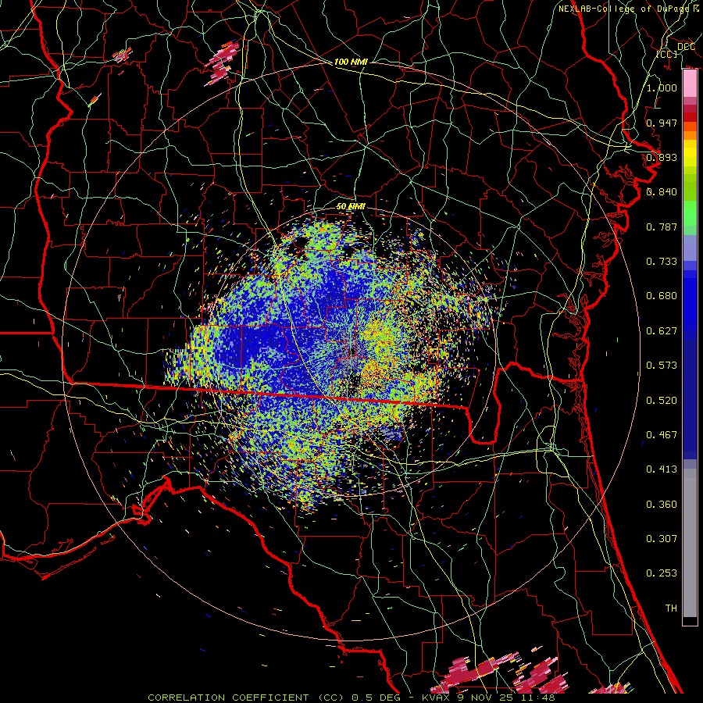Click the 0.413 legend value
Image resolution: width=703 pixels, height=703 pixels.
(662, 469)
